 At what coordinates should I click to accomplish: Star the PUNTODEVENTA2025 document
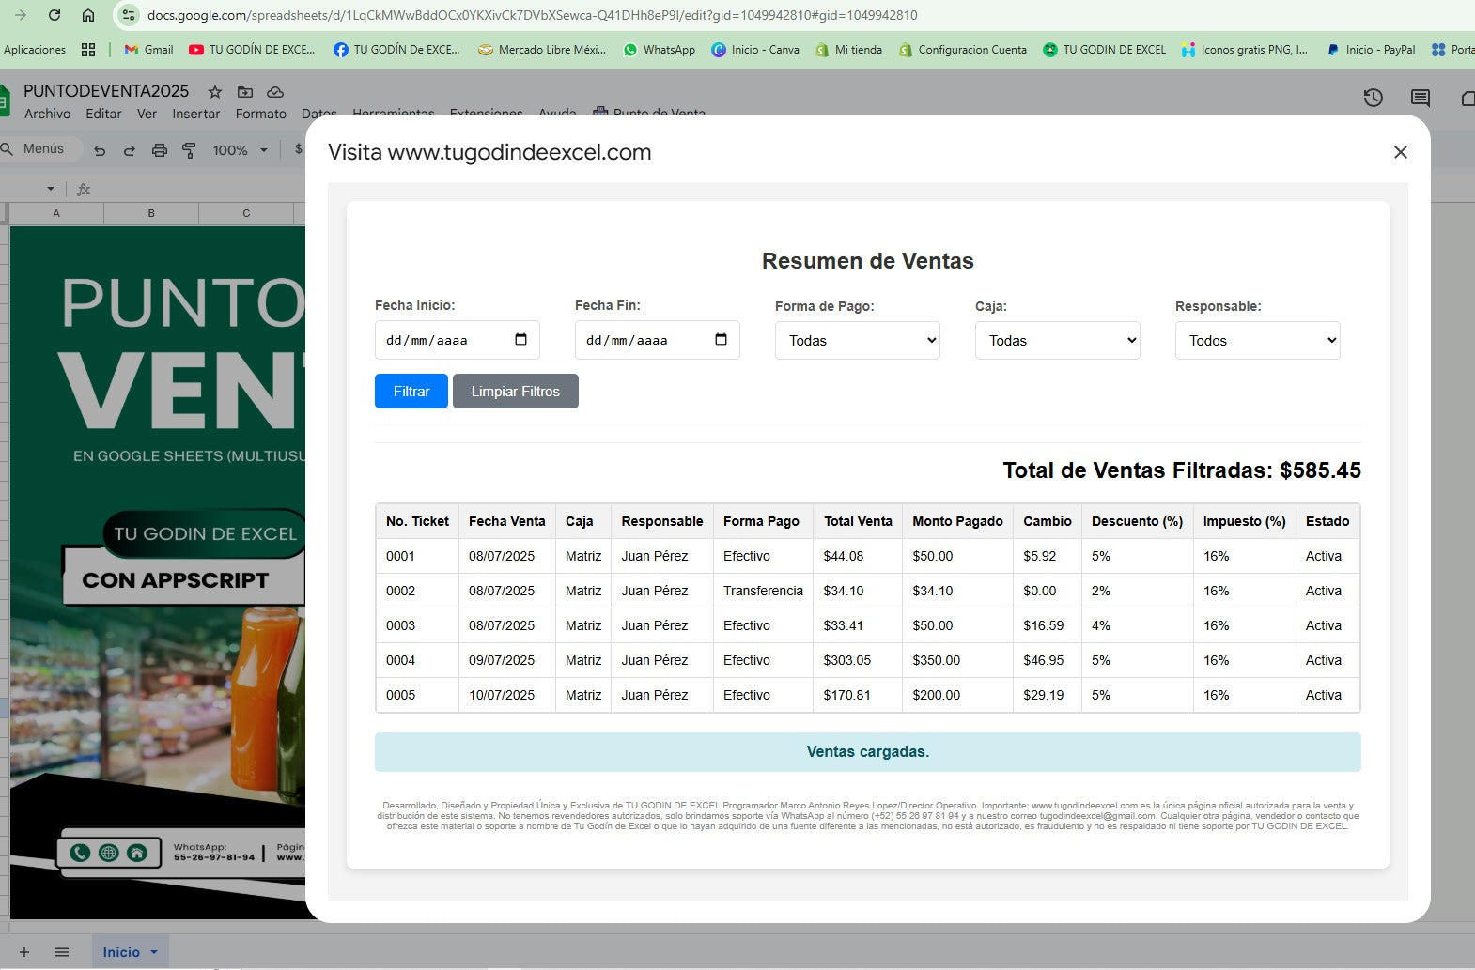pyautogui.click(x=215, y=92)
